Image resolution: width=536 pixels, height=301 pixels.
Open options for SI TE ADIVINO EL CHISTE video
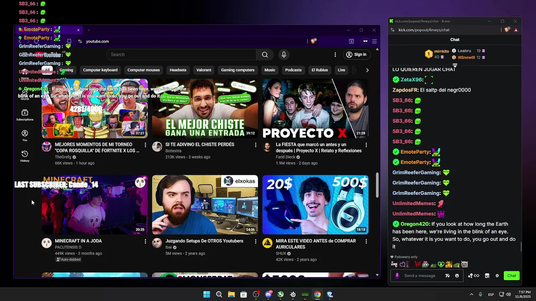[x=255, y=145]
